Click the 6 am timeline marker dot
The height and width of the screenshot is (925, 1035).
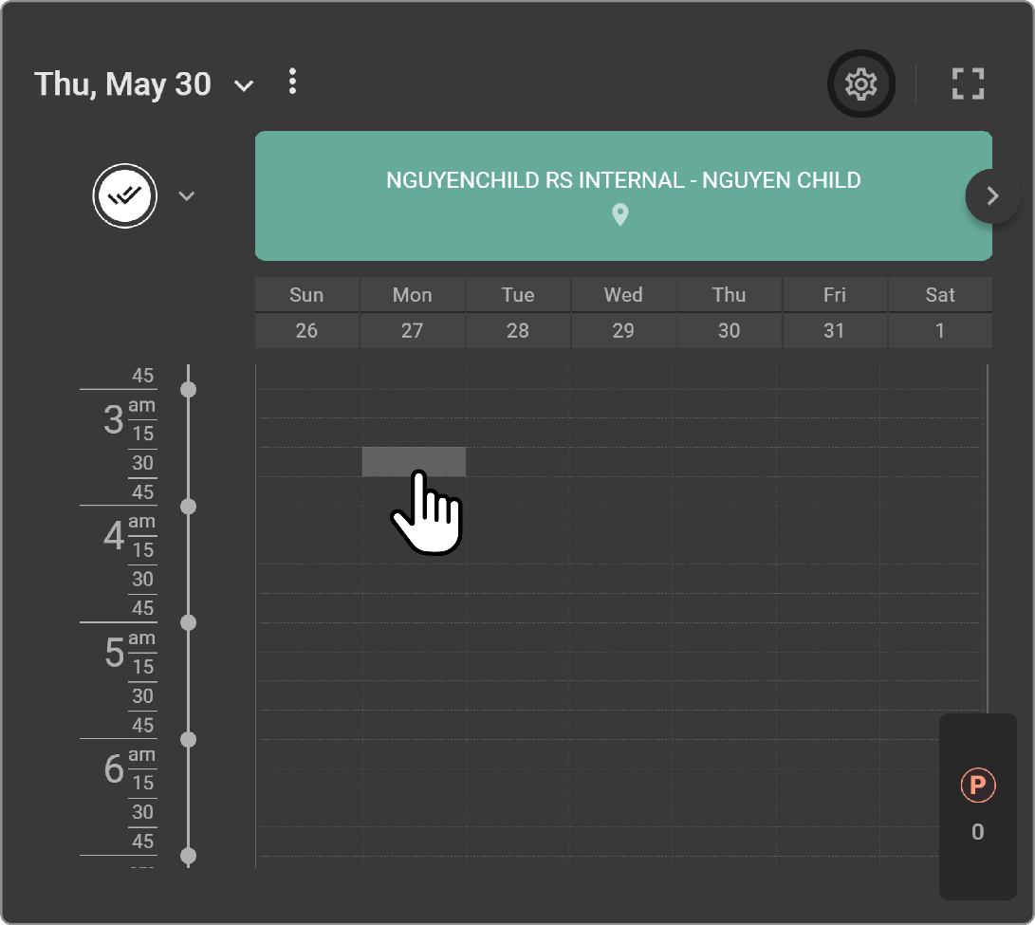point(189,739)
